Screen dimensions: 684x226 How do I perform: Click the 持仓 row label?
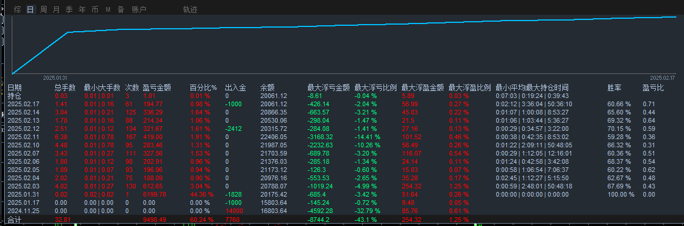click(x=14, y=96)
